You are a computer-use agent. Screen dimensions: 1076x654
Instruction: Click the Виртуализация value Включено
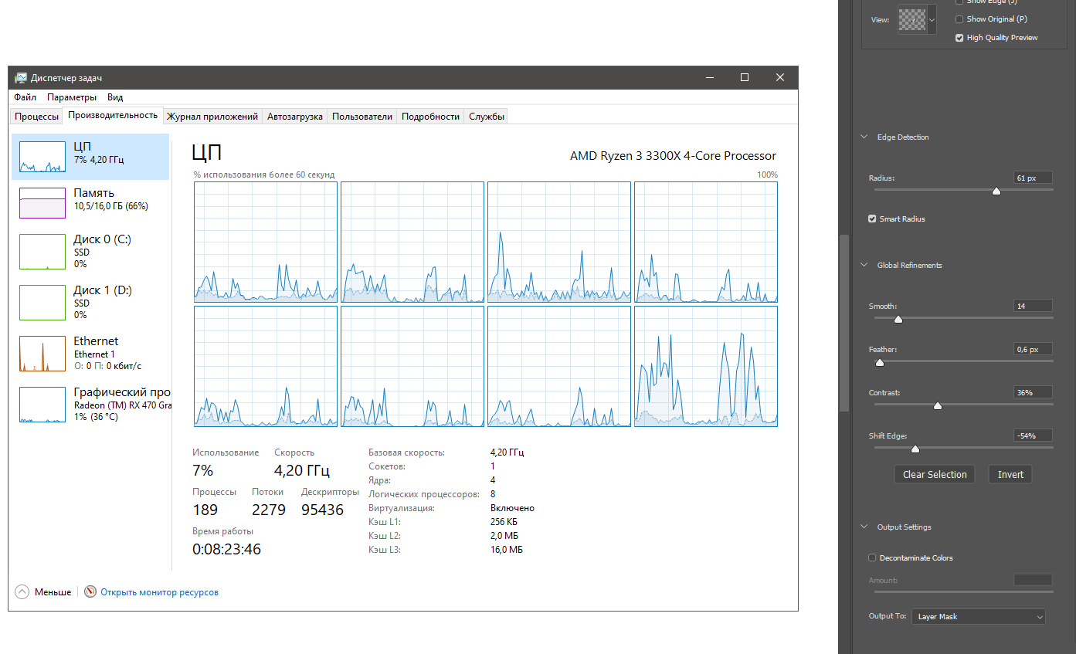coord(512,508)
